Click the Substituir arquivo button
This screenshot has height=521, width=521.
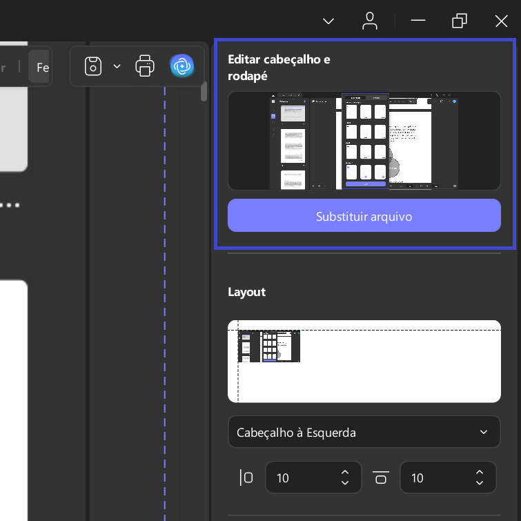[364, 216]
